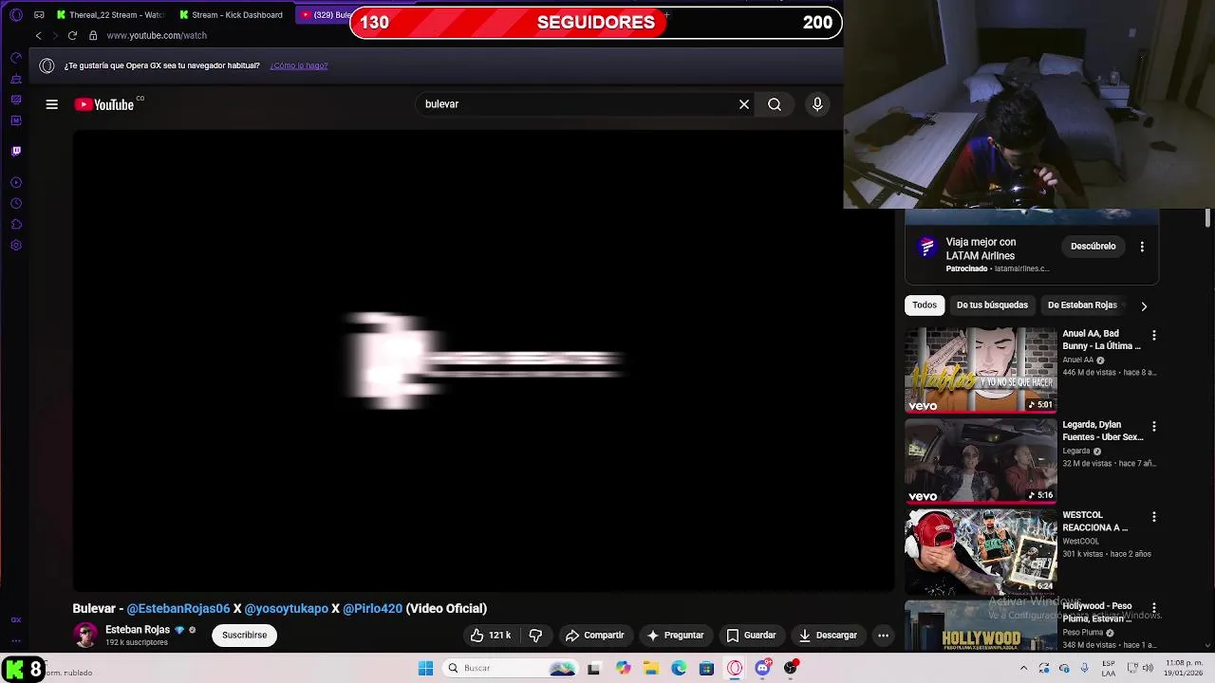Open Settings gear in Opera sidebar
Viewport: 1215px width, 683px height.
pos(16,246)
